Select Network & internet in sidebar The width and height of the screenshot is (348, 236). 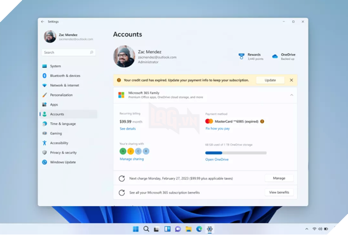pos(68,85)
